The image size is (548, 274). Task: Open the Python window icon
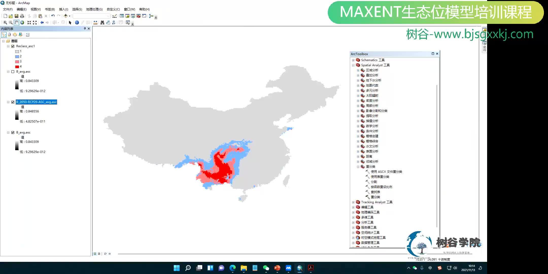coord(144,16)
